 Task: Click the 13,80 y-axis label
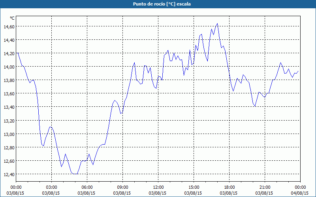[9, 80]
